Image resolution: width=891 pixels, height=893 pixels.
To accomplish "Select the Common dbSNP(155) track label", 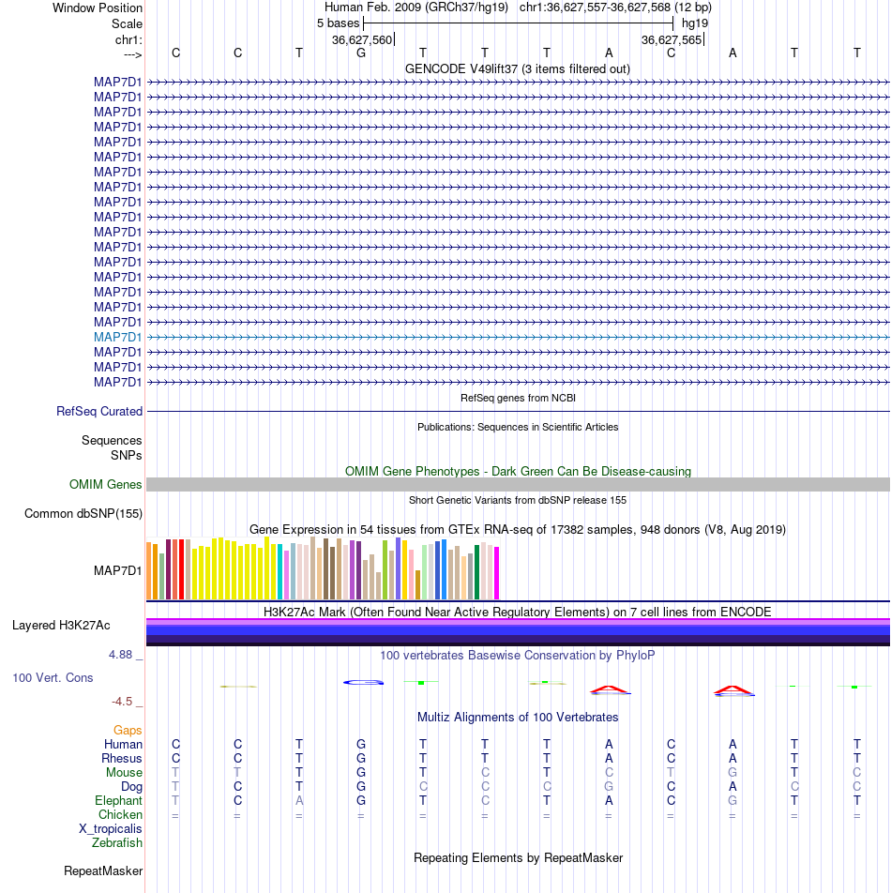I will pos(83,513).
